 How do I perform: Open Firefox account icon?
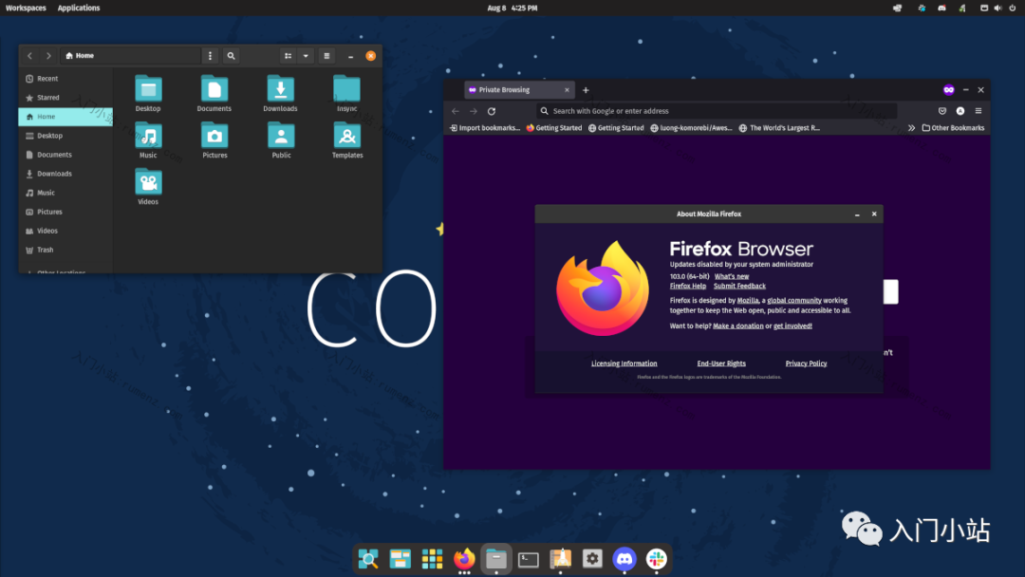pos(960,111)
